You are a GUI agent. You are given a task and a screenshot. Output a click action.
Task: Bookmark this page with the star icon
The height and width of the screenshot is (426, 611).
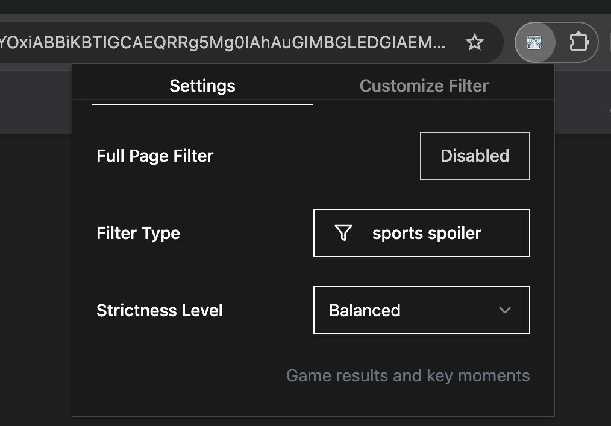point(475,42)
